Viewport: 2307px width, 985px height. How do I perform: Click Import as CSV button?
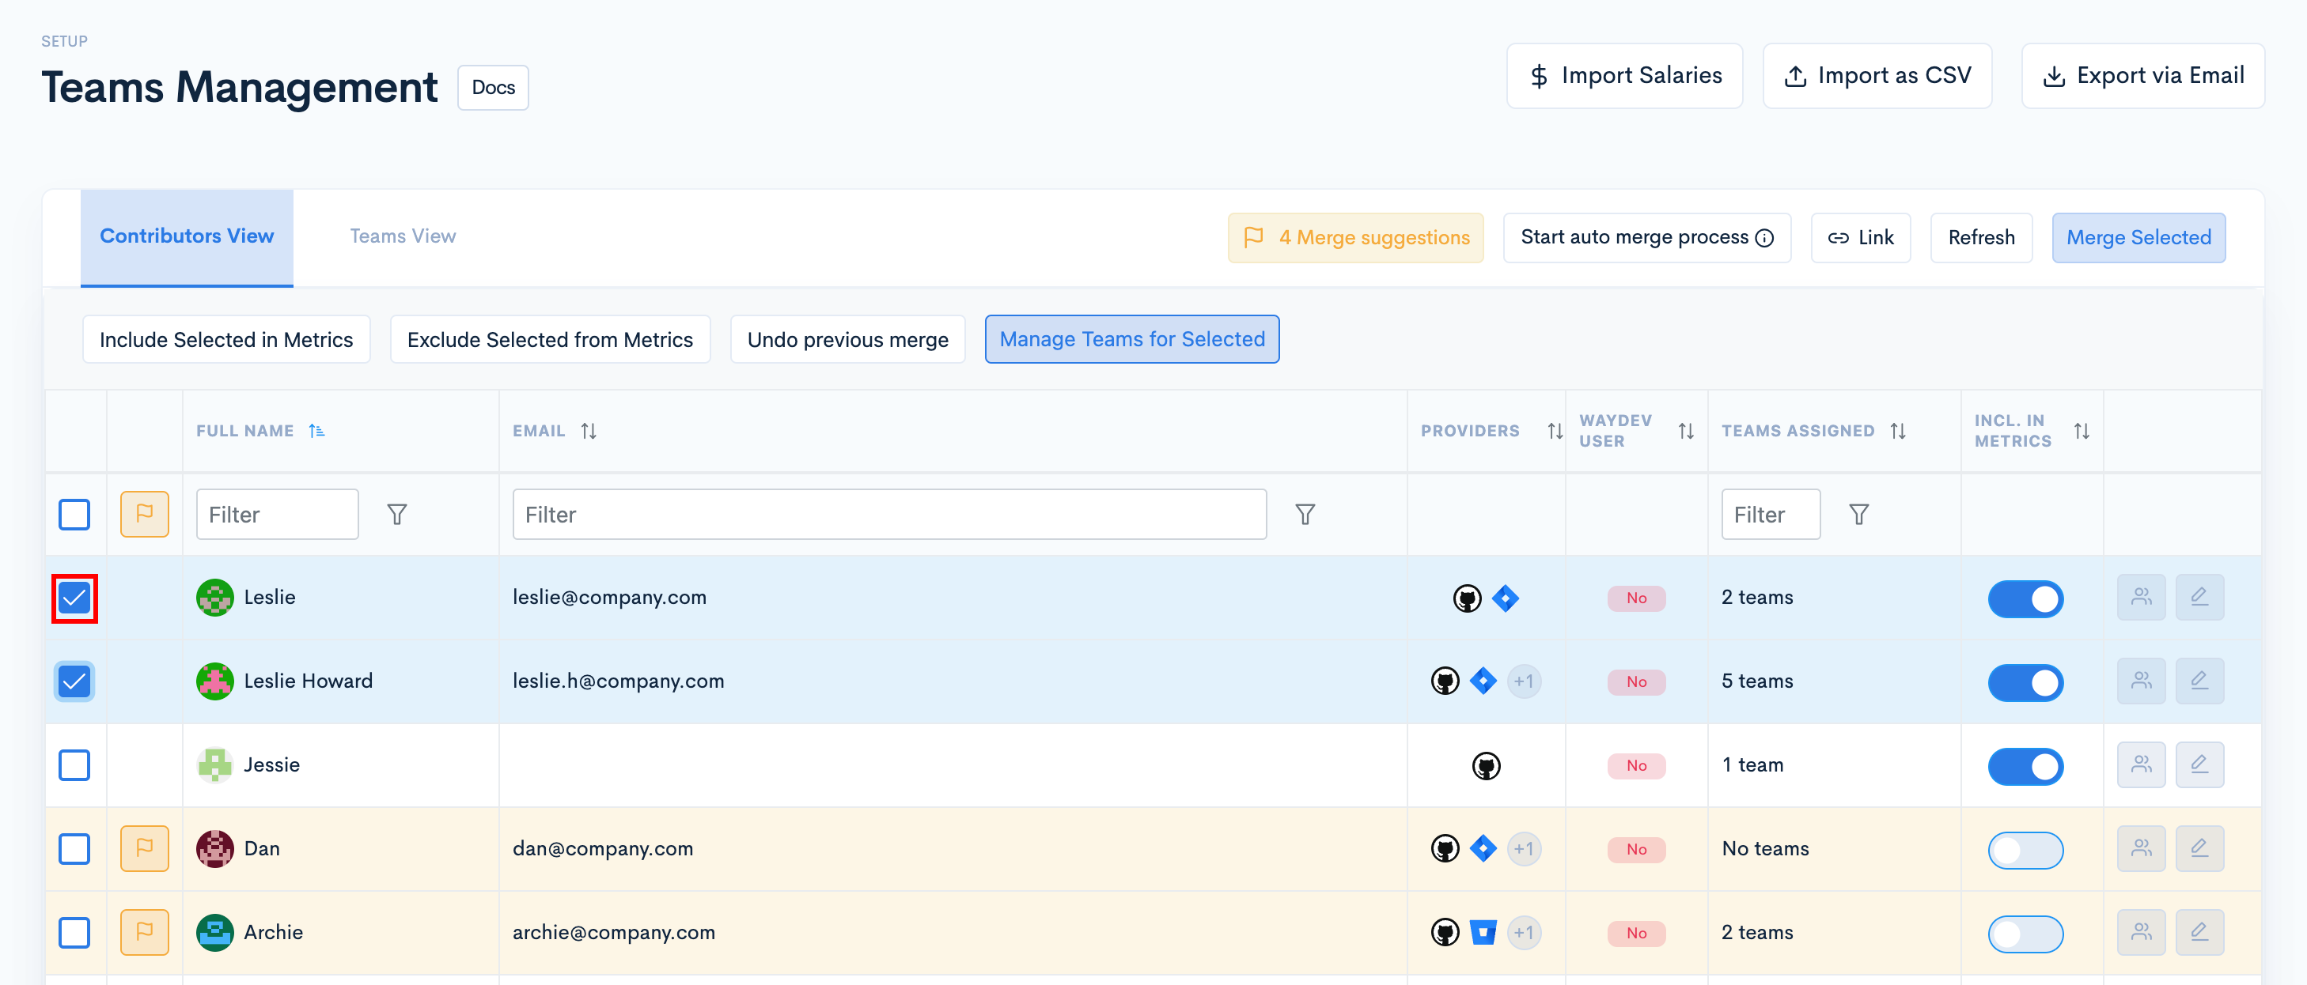[x=1877, y=76]
